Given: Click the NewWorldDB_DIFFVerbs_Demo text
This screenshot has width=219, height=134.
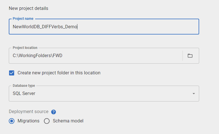Looking at the screenshot, I should (x=45, y=27).
